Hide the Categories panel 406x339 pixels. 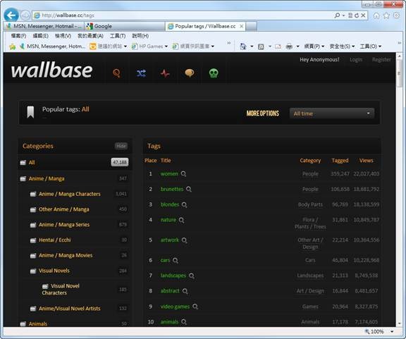point(121,146)
